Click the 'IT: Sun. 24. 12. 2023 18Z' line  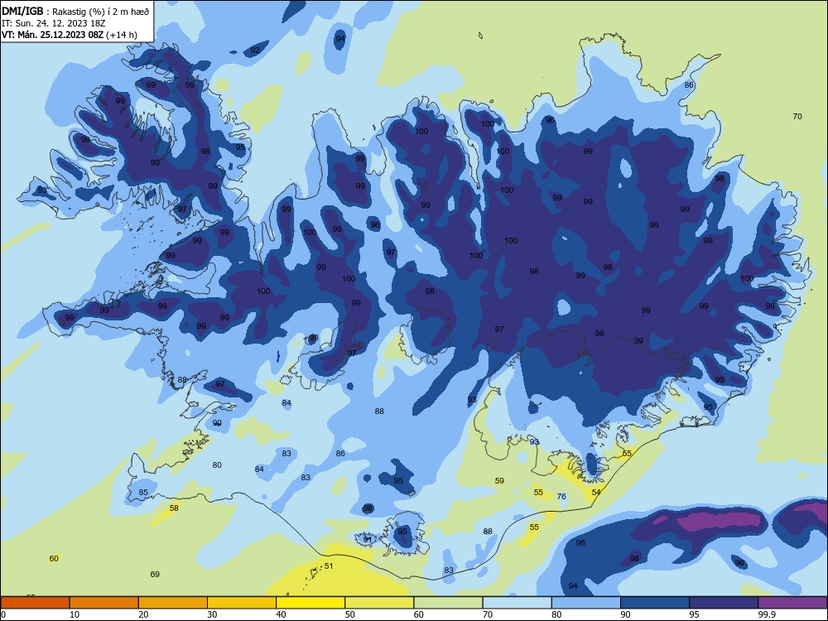coord(53,23)
